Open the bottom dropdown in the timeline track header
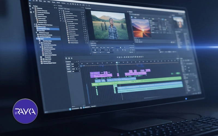The width and height of the screenshot is (218, 136). click(76, 71)
